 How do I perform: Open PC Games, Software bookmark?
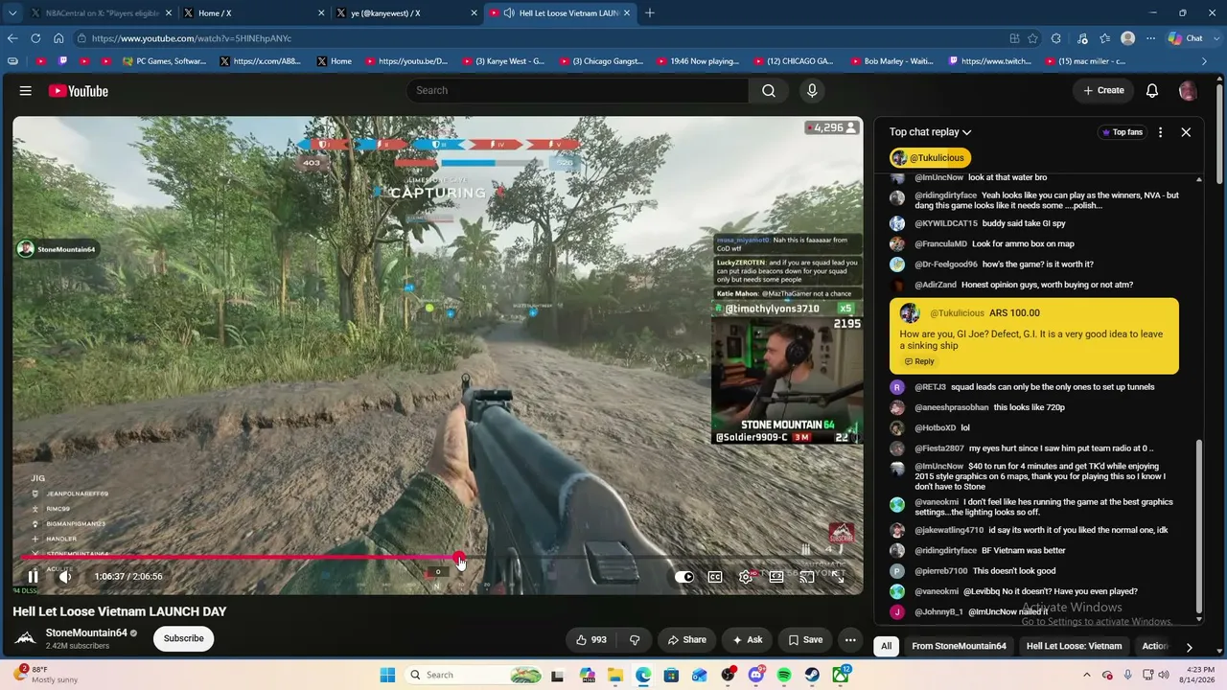tap(163, 61)
